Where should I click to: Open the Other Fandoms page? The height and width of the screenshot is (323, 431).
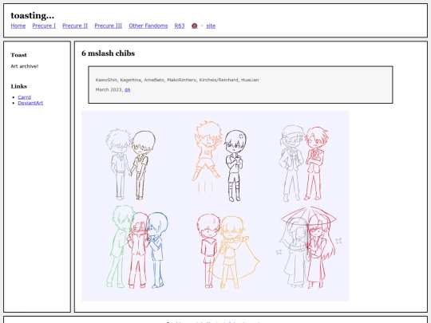coord(148,26)
